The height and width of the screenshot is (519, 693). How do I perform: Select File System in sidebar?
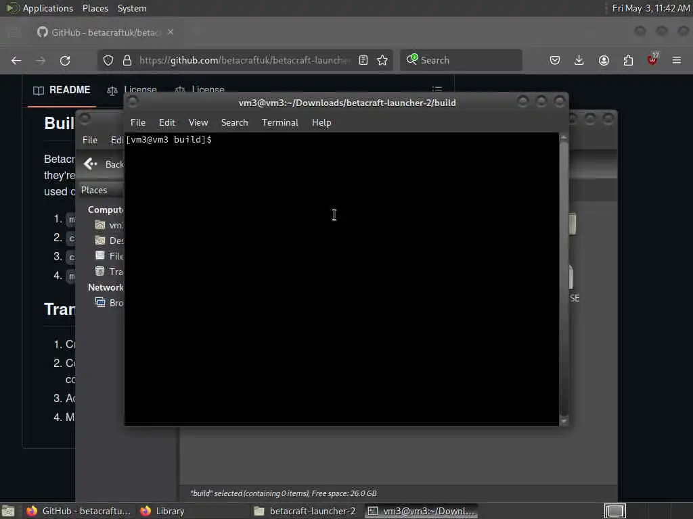[x=109, y=256]
